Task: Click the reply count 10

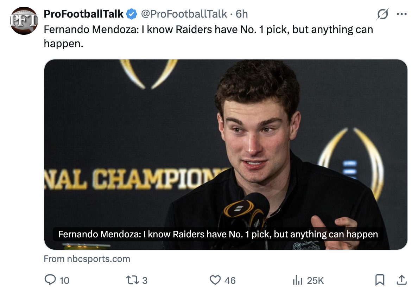Action: 64,280
